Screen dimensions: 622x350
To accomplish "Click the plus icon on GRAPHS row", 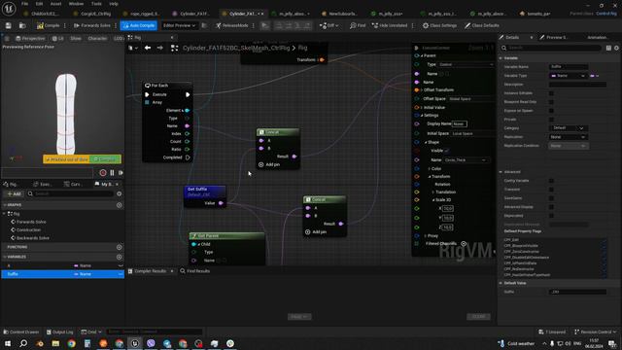I will point(119,205).
